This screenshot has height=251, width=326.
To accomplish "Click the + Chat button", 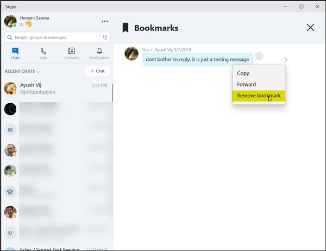I will 97,71.
